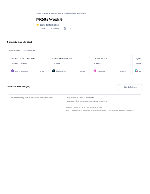Open the purple avatar on first card

(13, 71)
